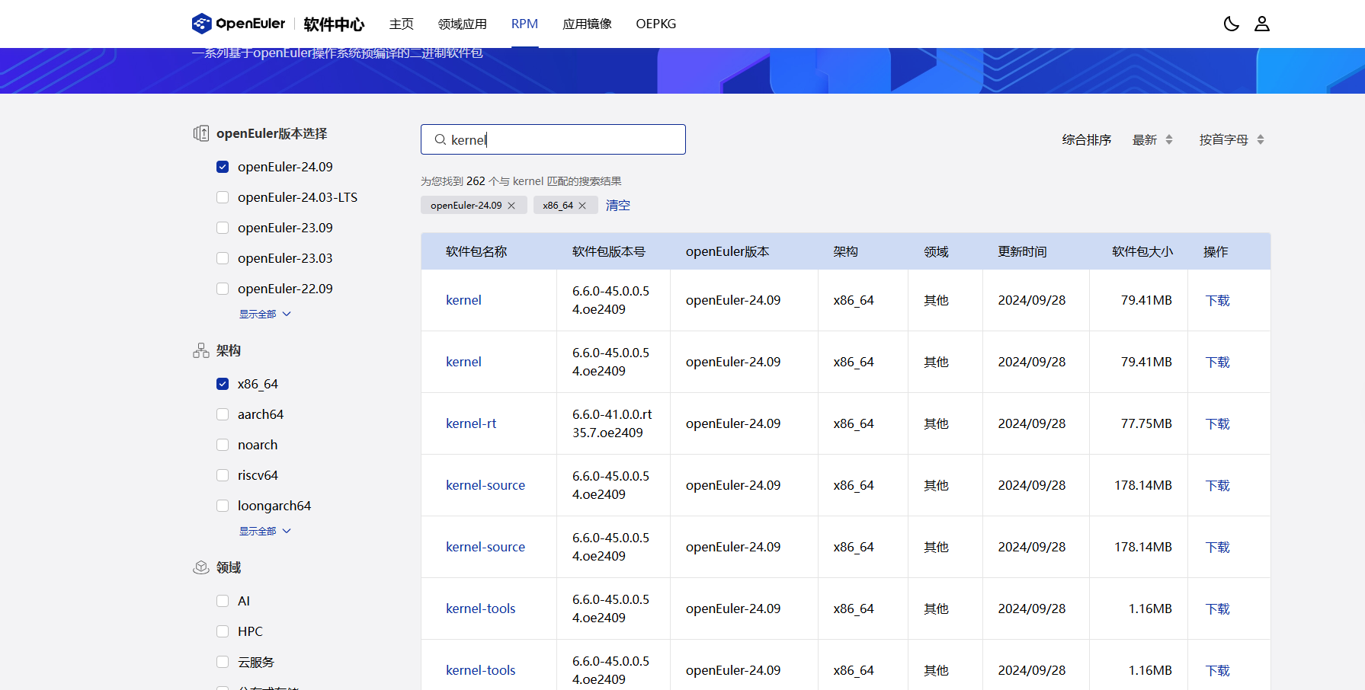Click the search magnifier icon
Screen dimensions: 1365x690
click(440, 140)
